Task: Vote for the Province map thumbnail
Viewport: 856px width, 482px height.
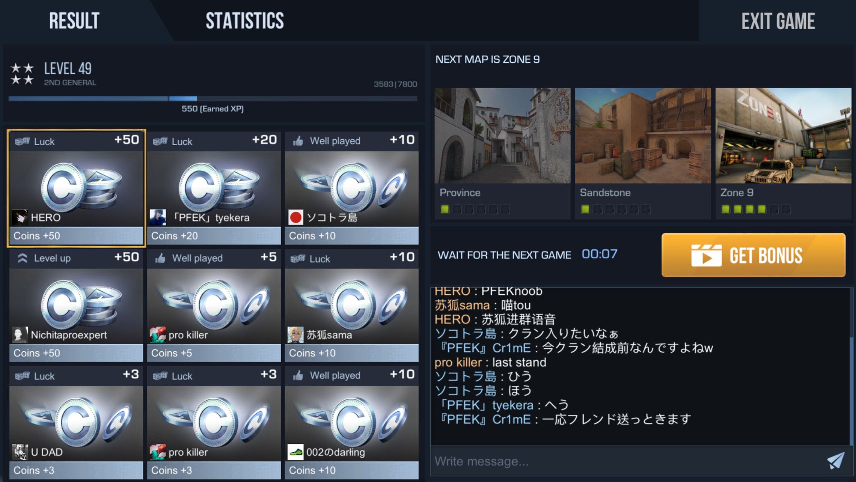Action: click(x=502, y=136)
